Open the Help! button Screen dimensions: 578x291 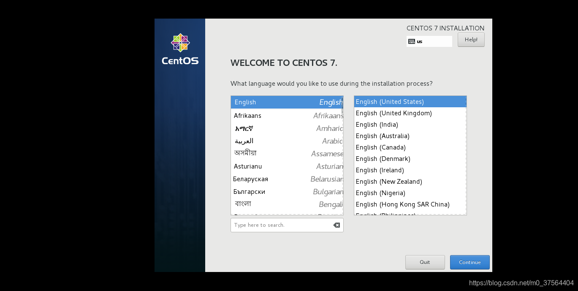471,40
